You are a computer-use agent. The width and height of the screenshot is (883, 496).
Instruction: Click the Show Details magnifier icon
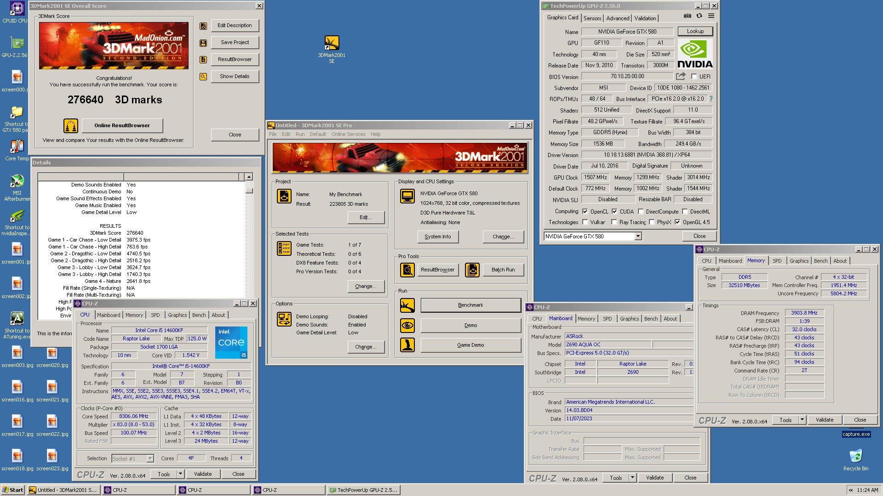point(203,77)
